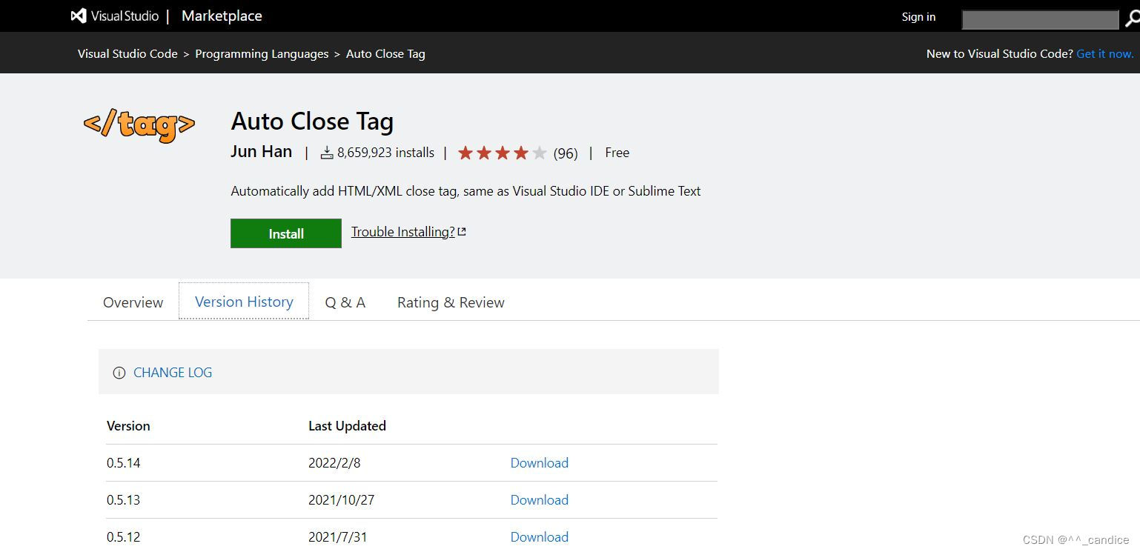The height and width of the screenshot is (552, 1140).
Task: Select the Version History tab
Action: point(244,302)
